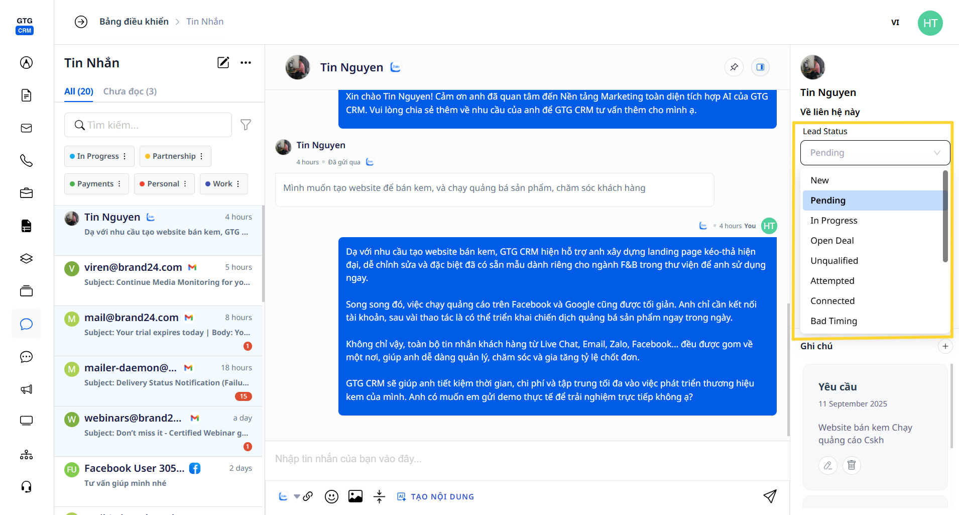Expand the Lead Status dropdown
Screen dimensions: 959x515
(x=875, y=153)
